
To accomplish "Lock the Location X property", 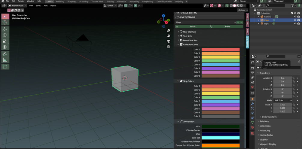I will click(x=294, y=78).
